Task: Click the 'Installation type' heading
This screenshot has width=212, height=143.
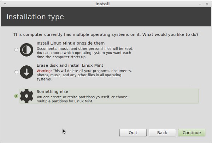Action: click(x=35, y=17)
